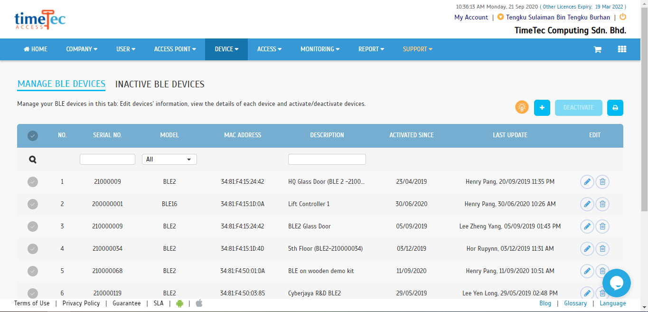Select checkbox for Lift Controller 1 row
The width and height of the screenshot is (648, 312).
[32, 204]
